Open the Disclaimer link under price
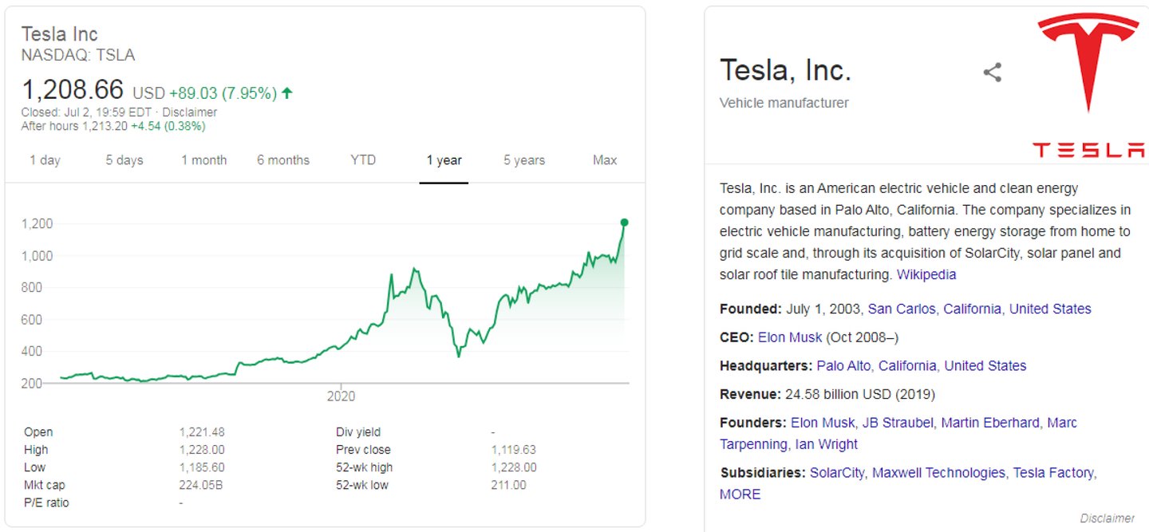The height and width of the screenshot is (532, 1149). pos(189,112)
